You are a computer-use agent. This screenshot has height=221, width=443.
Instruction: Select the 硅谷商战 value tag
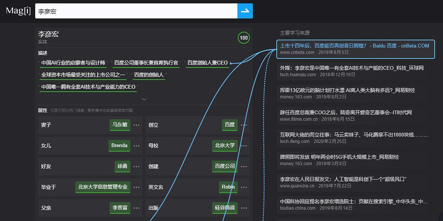pyautogui.click(x=225, y=208)
